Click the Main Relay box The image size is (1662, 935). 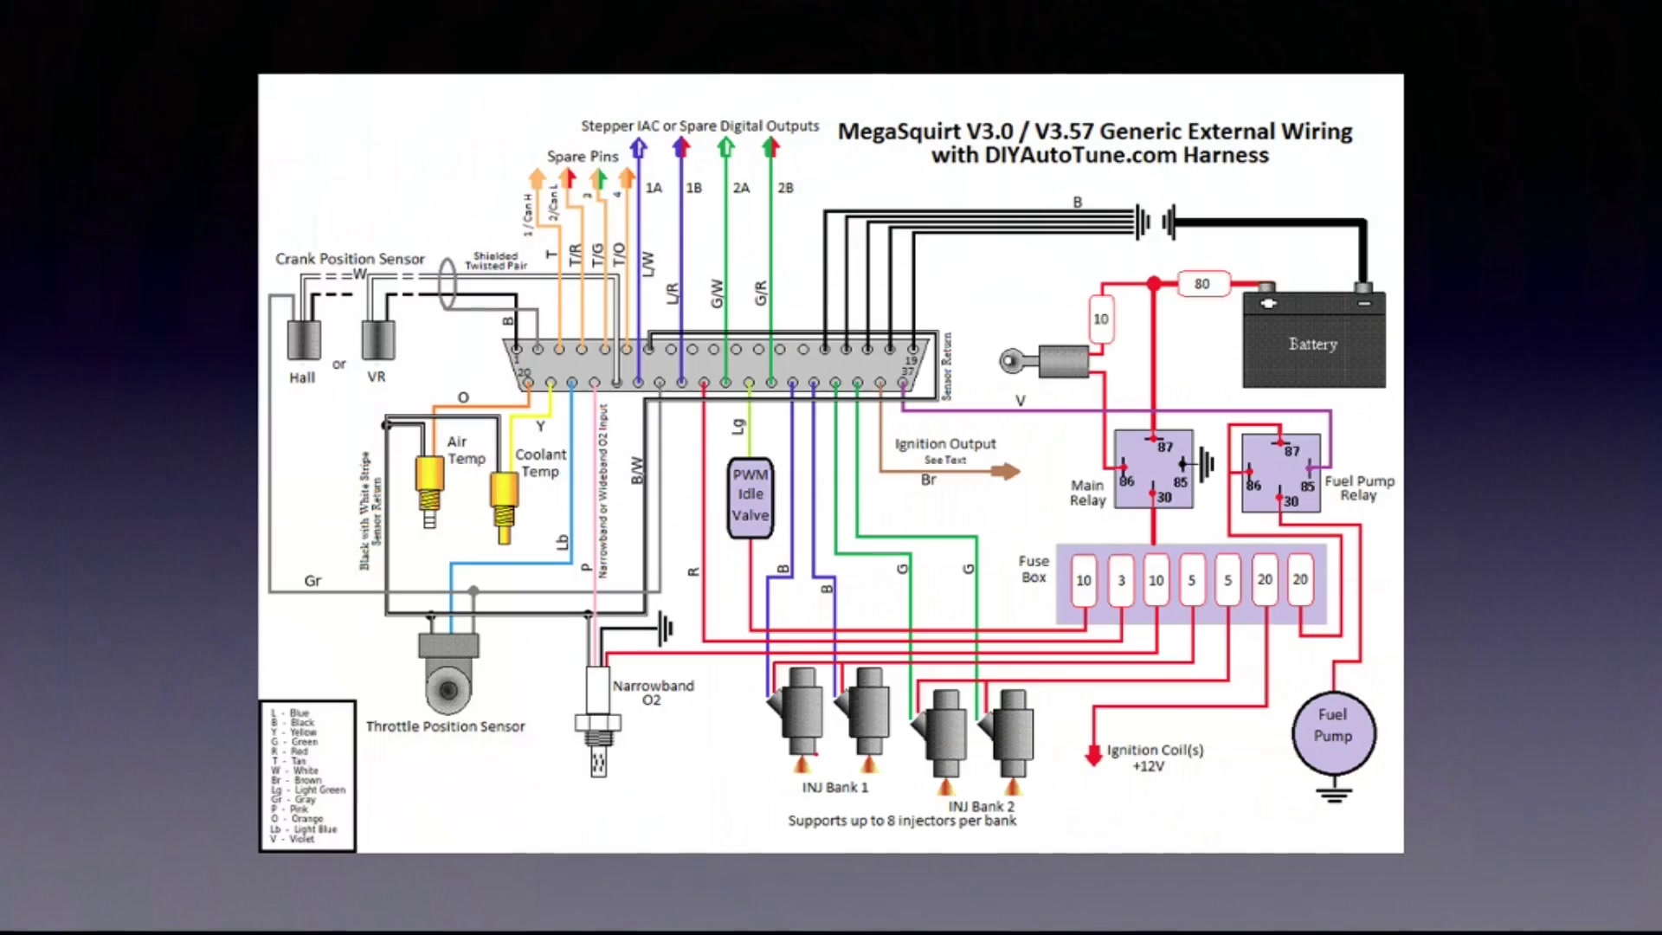[x=1153, y=469]
